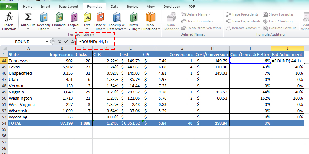309x154 pixels.
Task: Click Remove Arrows button
Action: [x=241, y=28]
